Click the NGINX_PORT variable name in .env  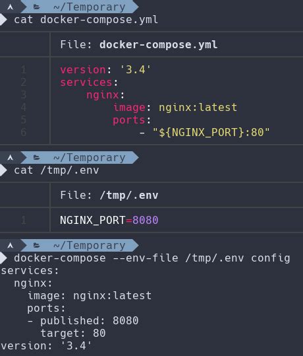click(93, 220)
